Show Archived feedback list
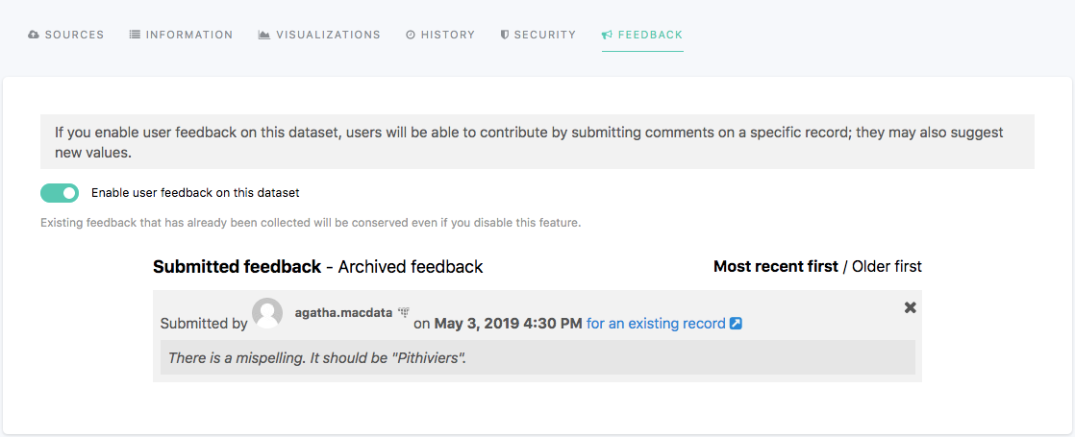Screen dimensions: 1075x437 pyautogui.click(x=411, y=267)
